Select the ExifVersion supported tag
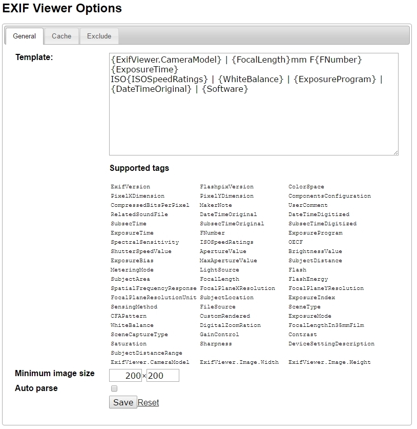The height and width of the screenshot is (429, 417). pyautogui.click(x=129, y=186)
